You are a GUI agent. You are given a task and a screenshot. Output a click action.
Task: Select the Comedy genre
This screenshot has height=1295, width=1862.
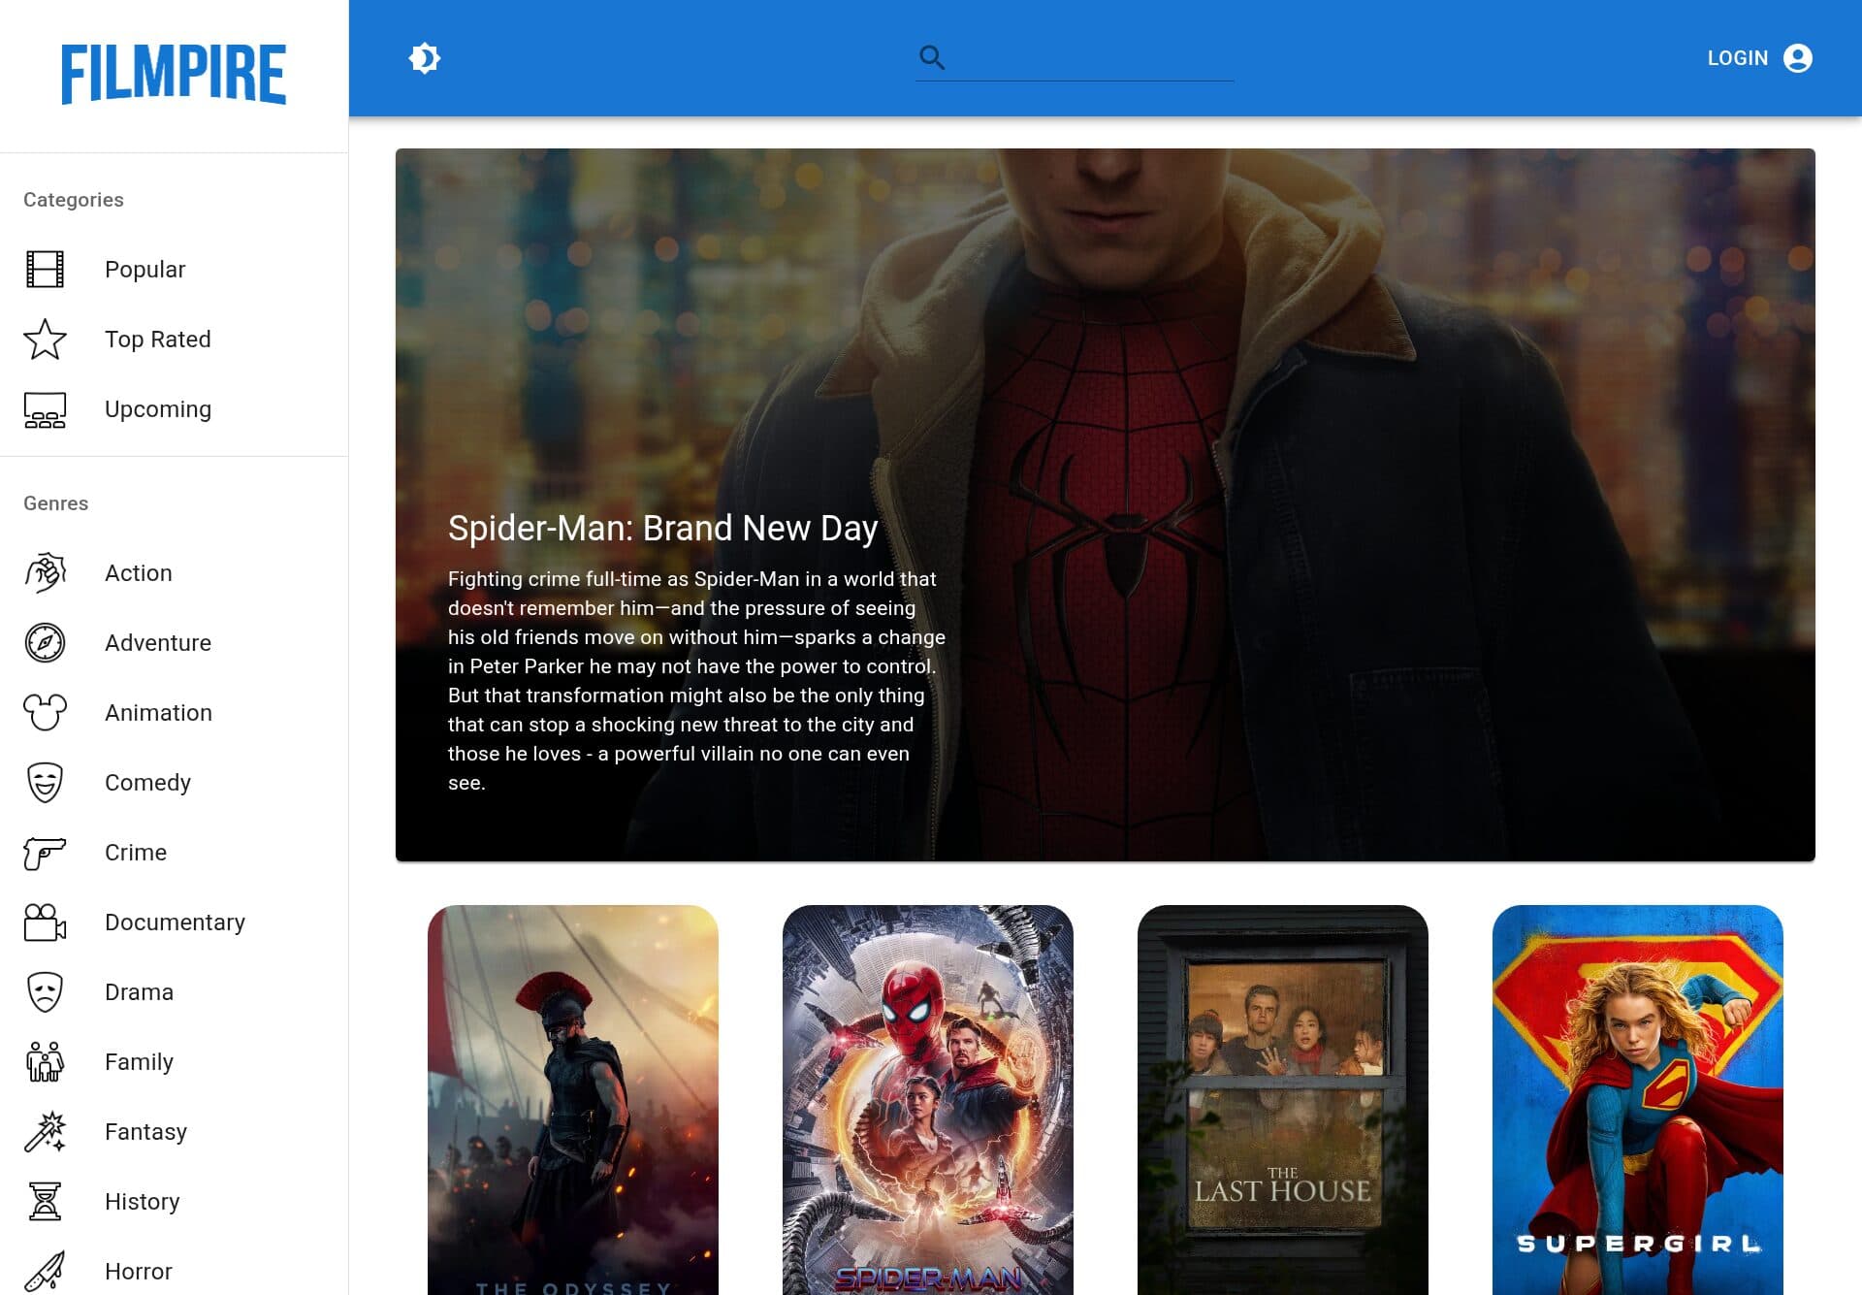tap(175, 782)
